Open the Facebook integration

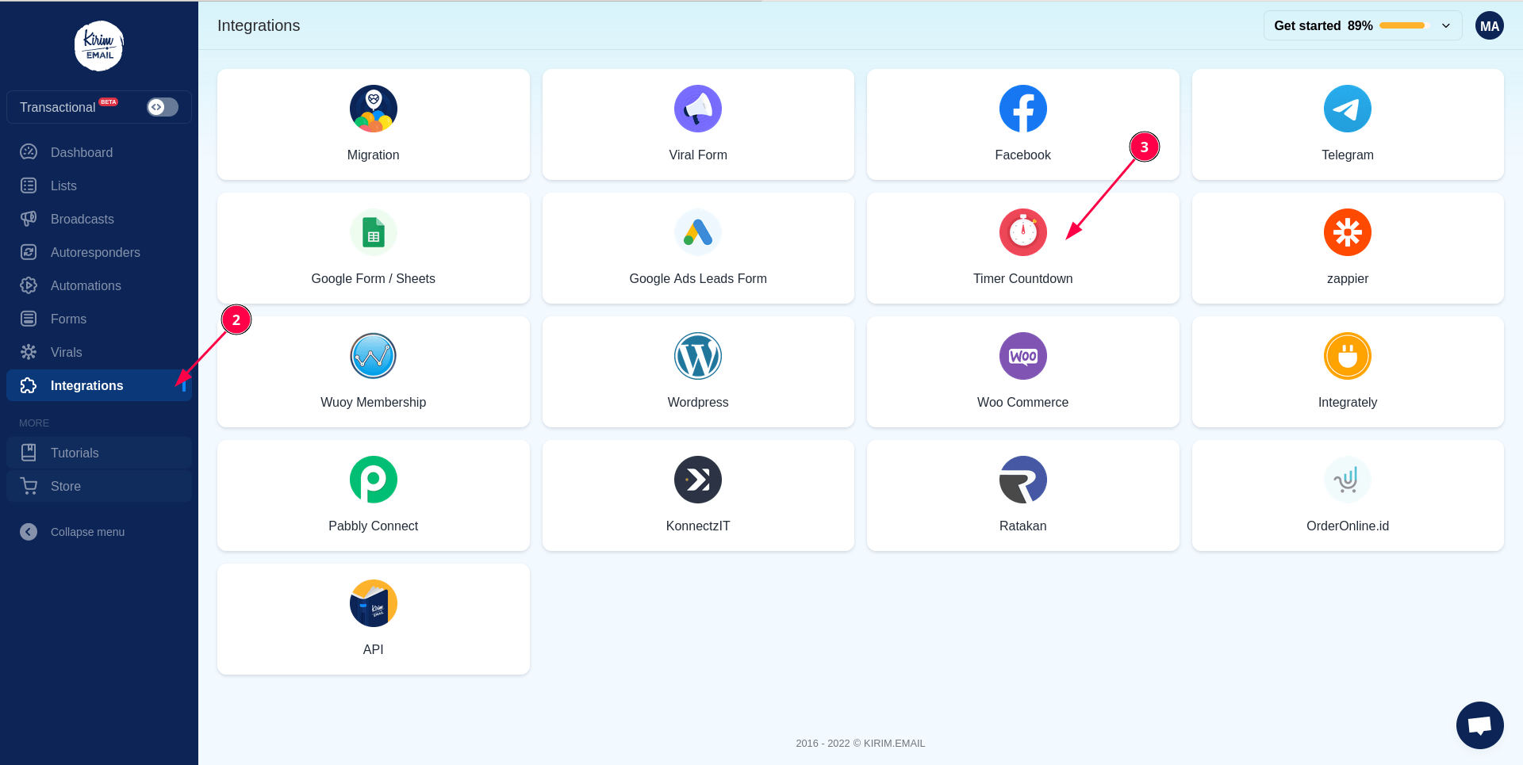(1022, 124)
